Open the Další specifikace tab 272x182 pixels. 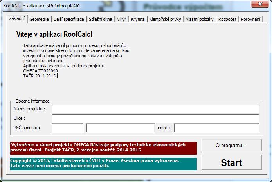(69, 19)
